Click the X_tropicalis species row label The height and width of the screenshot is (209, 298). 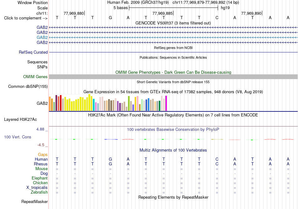(x=37, y=188)
